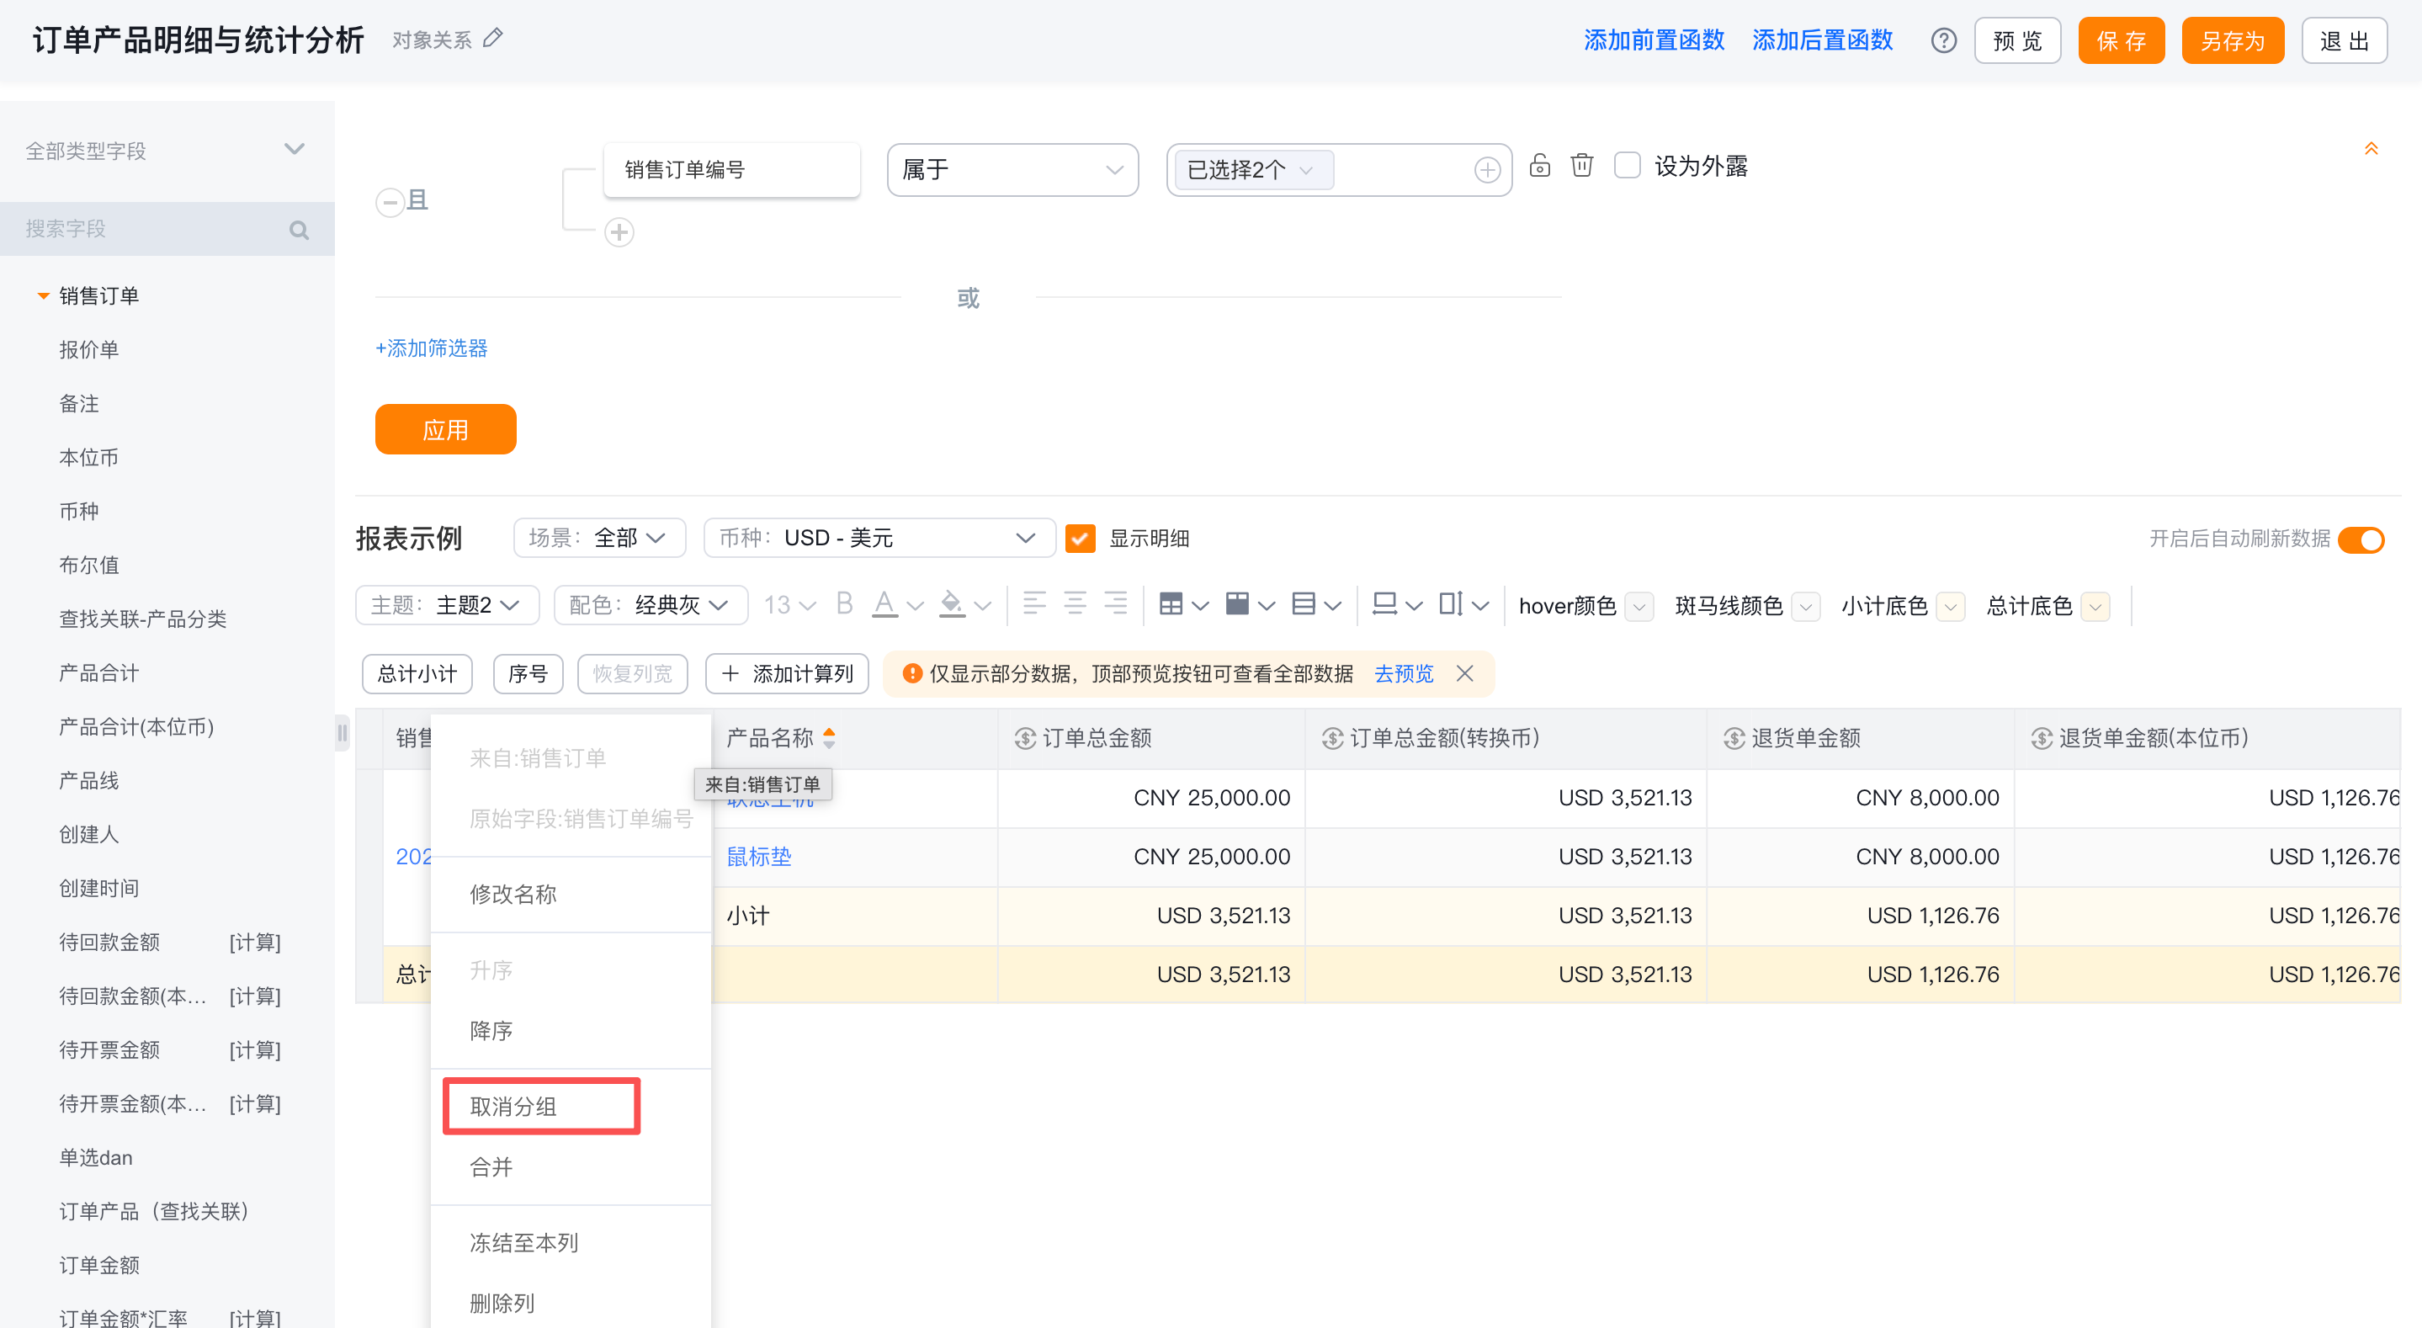Toggle the 序号 button
This screenshot has width=2422, height=1328.
[x=528, y=673]
